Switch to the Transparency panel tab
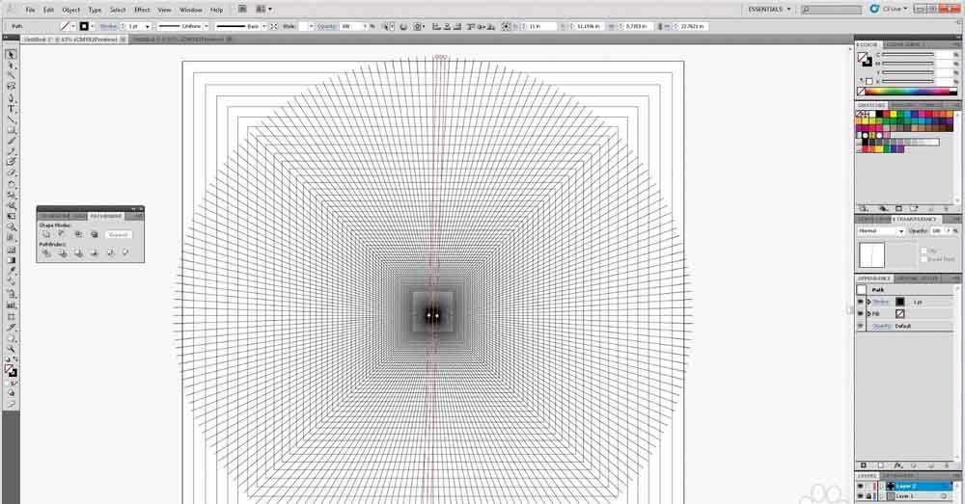Image resolution: width=965 pixels, height=504 pixels. 916,219
